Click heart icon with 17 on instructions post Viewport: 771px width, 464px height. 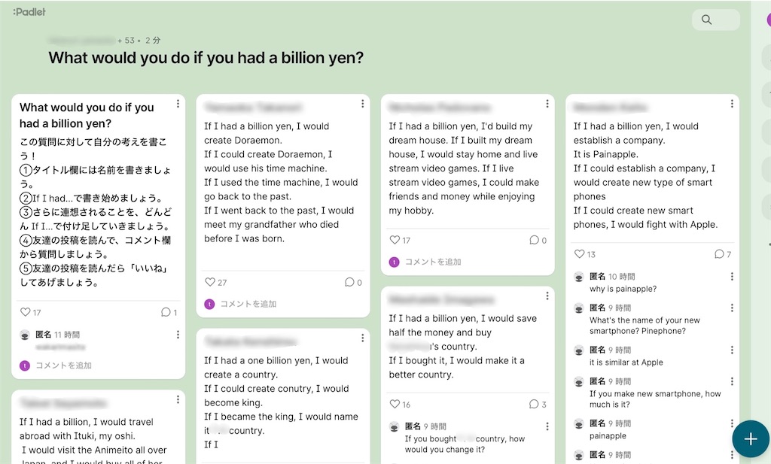click(26, 312)
